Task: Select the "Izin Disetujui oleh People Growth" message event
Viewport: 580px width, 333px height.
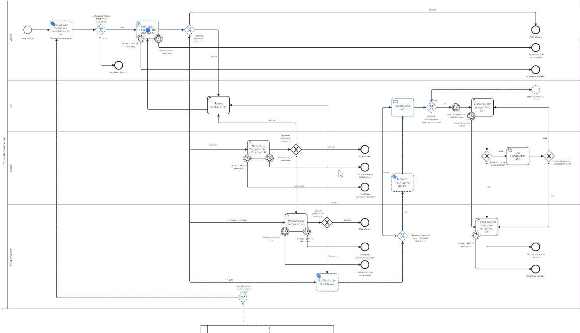Action: point(243,298)
